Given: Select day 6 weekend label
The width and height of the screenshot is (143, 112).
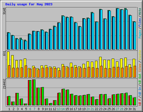Looking at the screenshot, I should pos(30,109).
